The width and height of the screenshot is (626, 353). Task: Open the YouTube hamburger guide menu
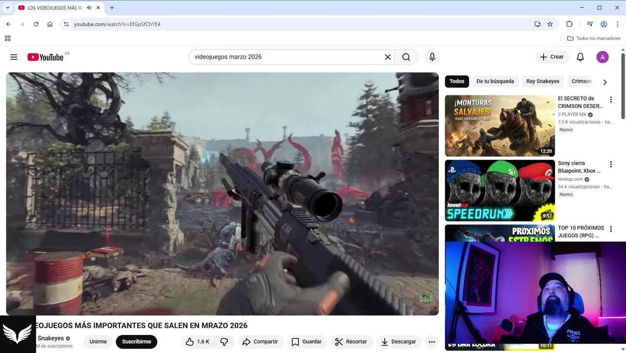(14, 57)
